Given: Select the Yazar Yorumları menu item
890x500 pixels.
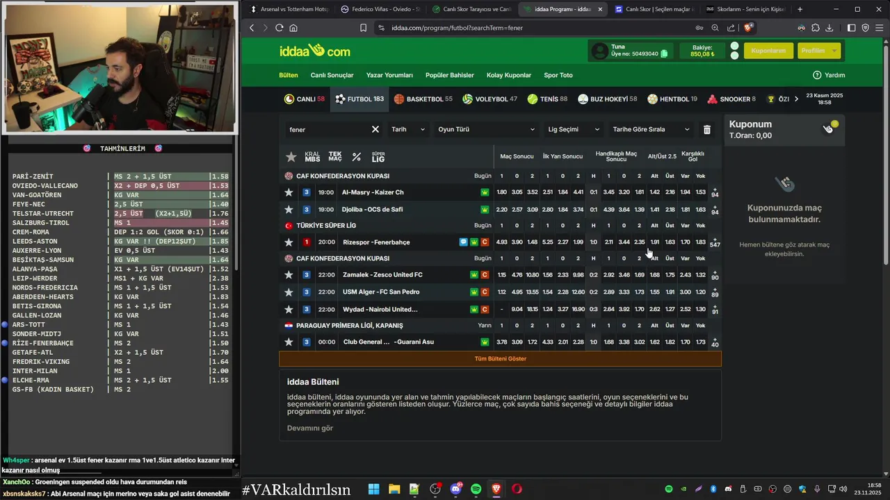Looking at the screenshot, I should 389,75.
